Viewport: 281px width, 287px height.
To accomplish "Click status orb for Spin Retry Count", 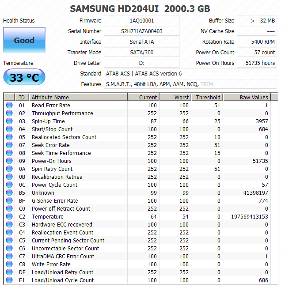I will tap(9, 169).
